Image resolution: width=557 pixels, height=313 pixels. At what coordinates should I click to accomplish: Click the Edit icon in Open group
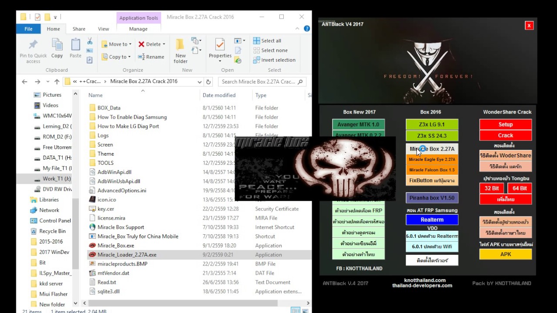pyautogui.click(x=238, y=50)
